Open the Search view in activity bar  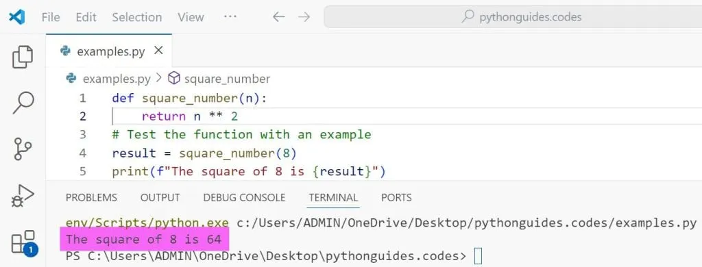[x=23, y=103]
